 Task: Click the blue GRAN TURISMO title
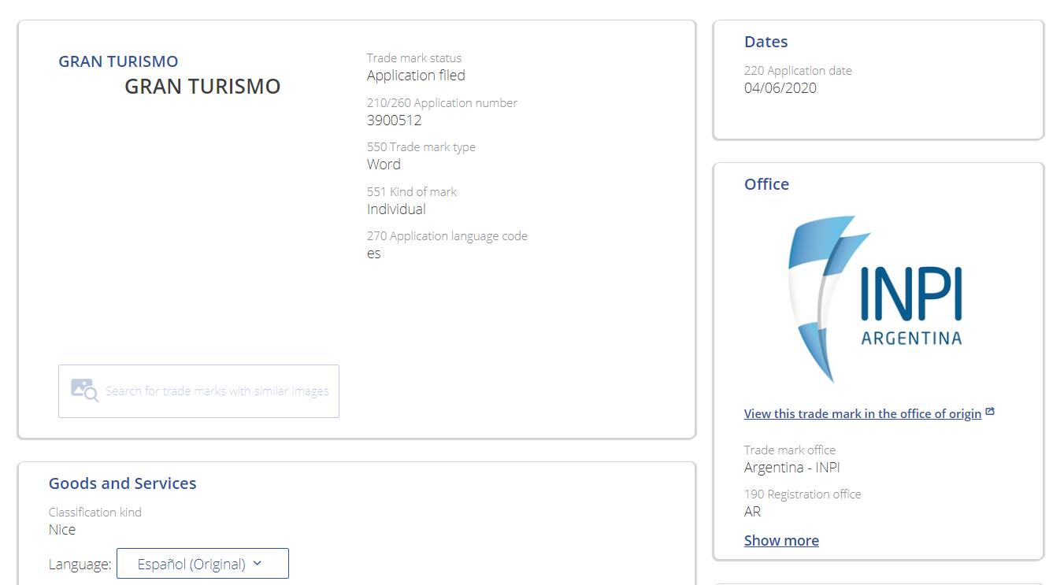click(x=118, y=61)
